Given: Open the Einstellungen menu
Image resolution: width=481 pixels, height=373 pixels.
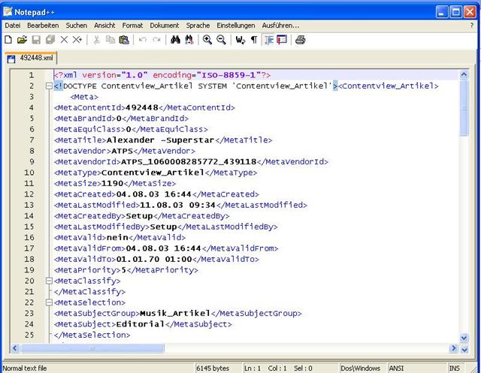Looking at the screenshot, I should pyautogui.click(x=236, y=26).
